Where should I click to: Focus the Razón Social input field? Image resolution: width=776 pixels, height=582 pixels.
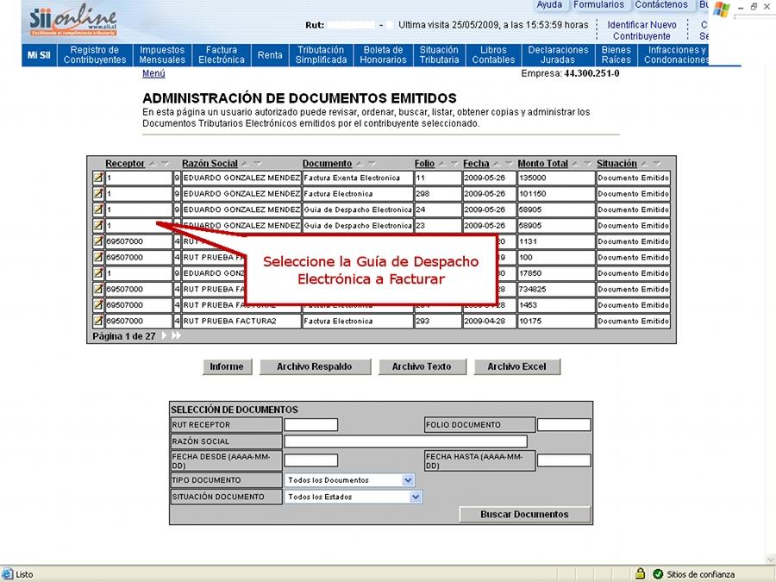(406, 441)
